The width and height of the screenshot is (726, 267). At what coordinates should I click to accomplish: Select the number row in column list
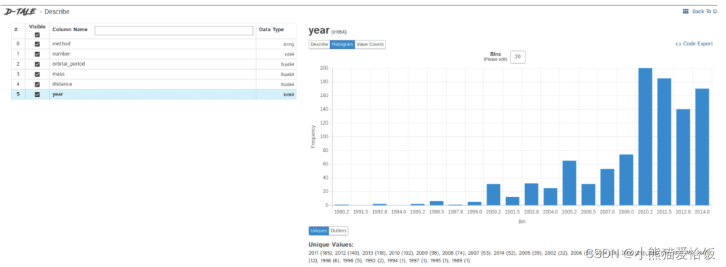(154, 54)
